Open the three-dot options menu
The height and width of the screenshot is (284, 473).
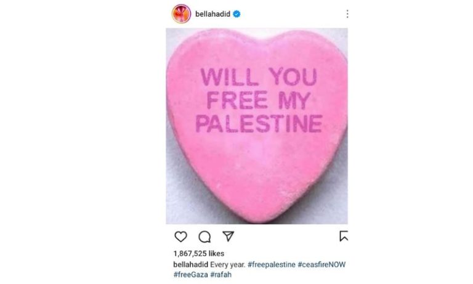347,14
